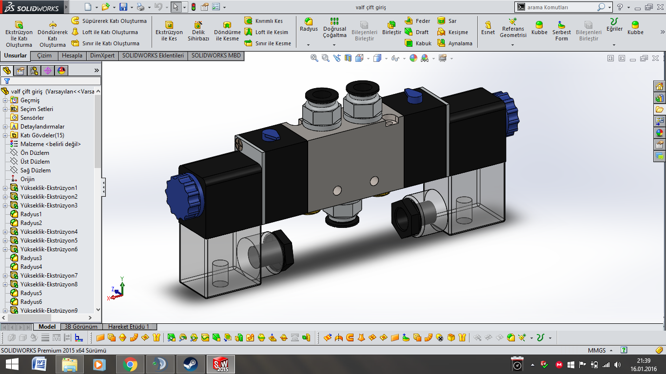Open Hareket Etüdü 1 tab
Image resolution: width=666 pixels, height=374 pixels.
129,327
